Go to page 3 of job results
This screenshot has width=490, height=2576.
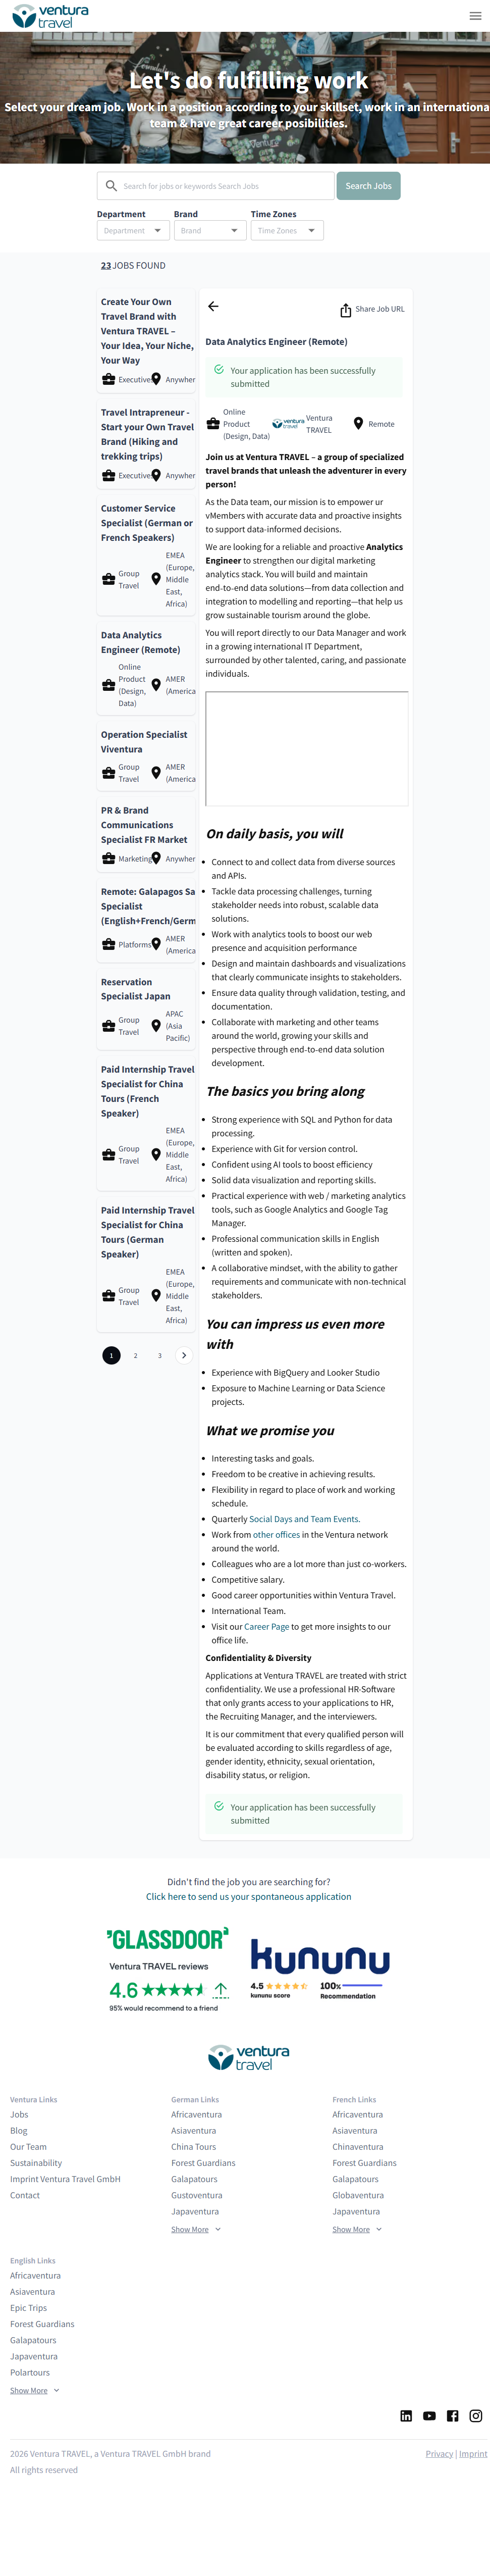(160, 1355)
